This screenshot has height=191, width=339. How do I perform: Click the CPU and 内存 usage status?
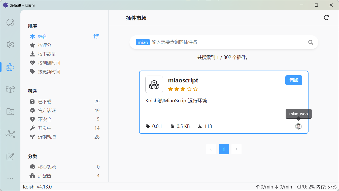(317, 187)
